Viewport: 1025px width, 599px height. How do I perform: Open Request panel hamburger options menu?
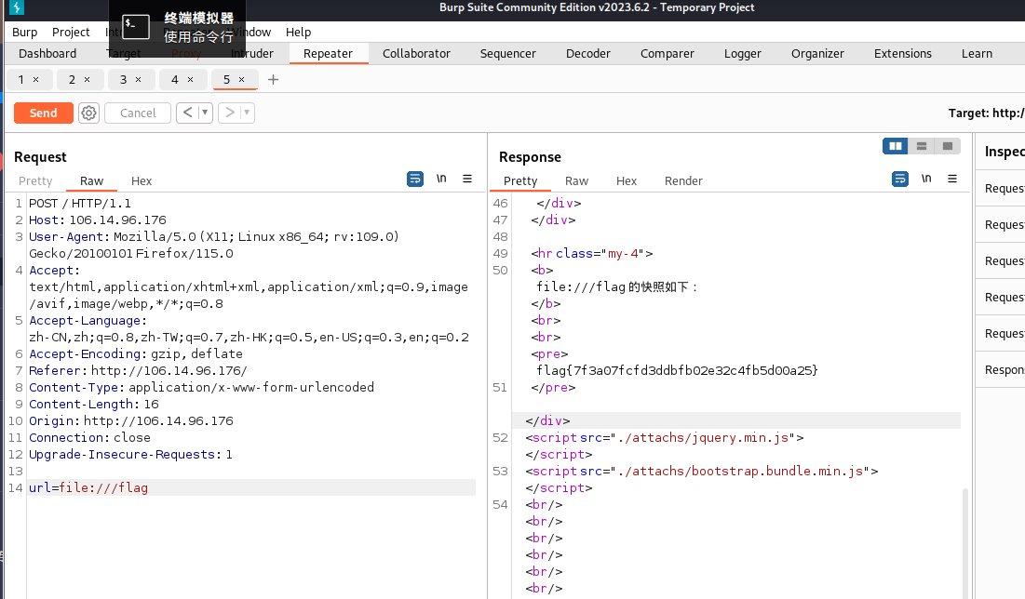point(466,179)
